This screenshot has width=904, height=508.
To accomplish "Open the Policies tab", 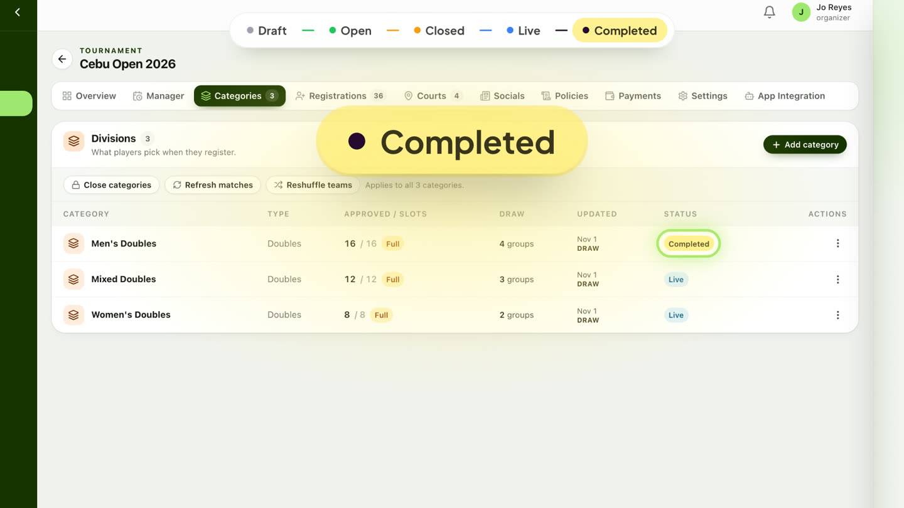I will (564, 96).
